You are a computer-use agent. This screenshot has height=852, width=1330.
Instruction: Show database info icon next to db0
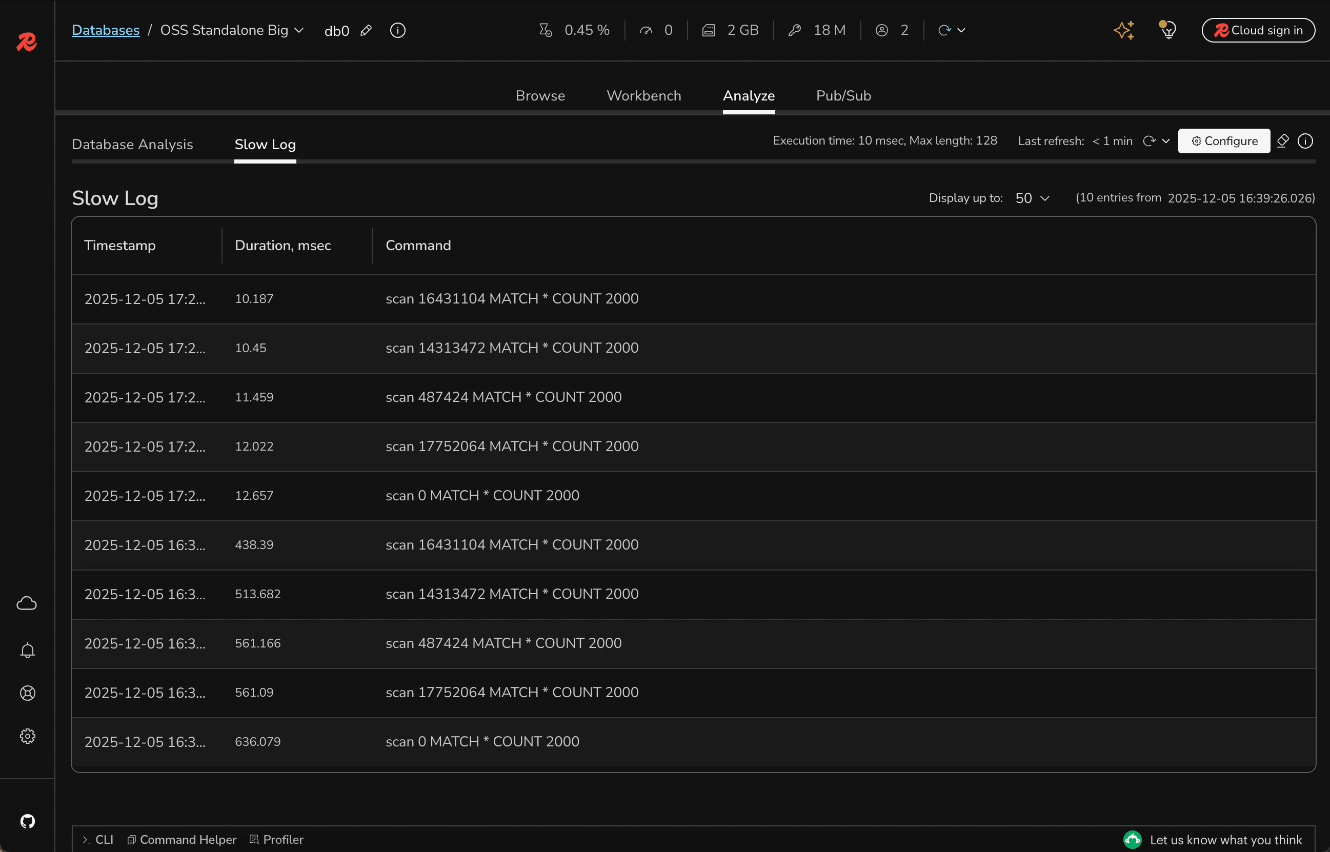398,30
